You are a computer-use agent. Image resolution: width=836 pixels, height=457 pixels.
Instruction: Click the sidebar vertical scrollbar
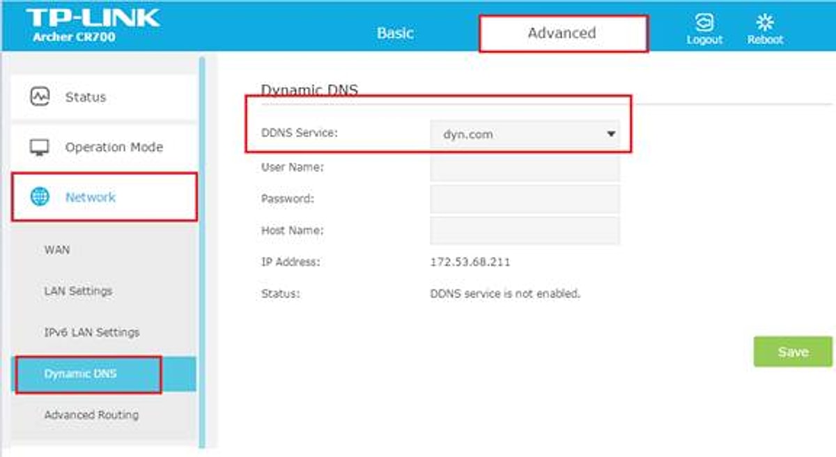pyautogui.click(x=202, y=252)
